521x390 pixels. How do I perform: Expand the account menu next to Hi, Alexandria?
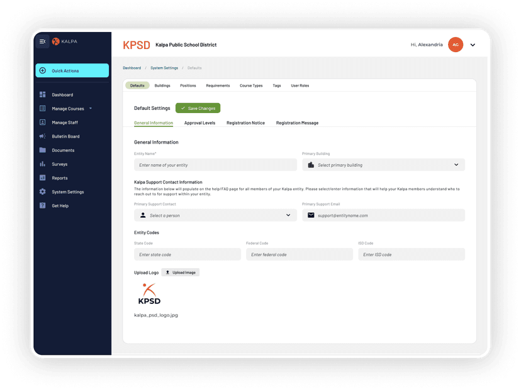click(x=473, y=45)
